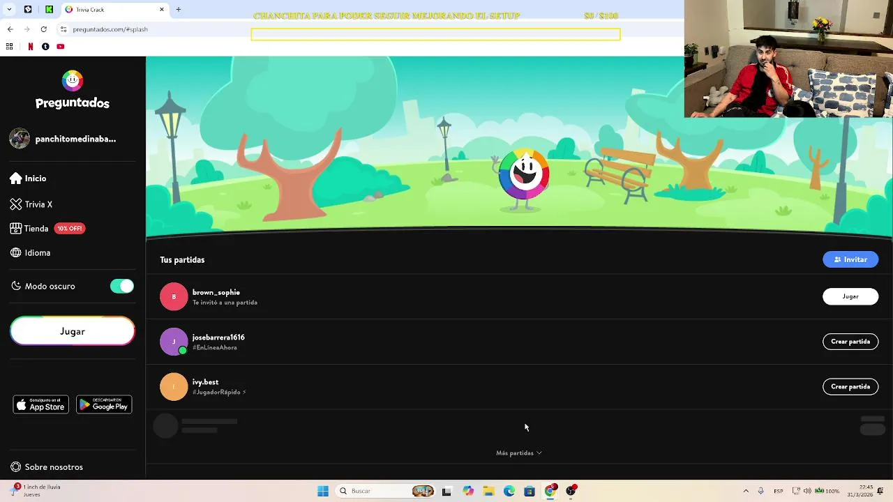Viewport: 893px width, 502px height.
Task: Click the Modo oscuro moon icon
Action: pos(16,286)
